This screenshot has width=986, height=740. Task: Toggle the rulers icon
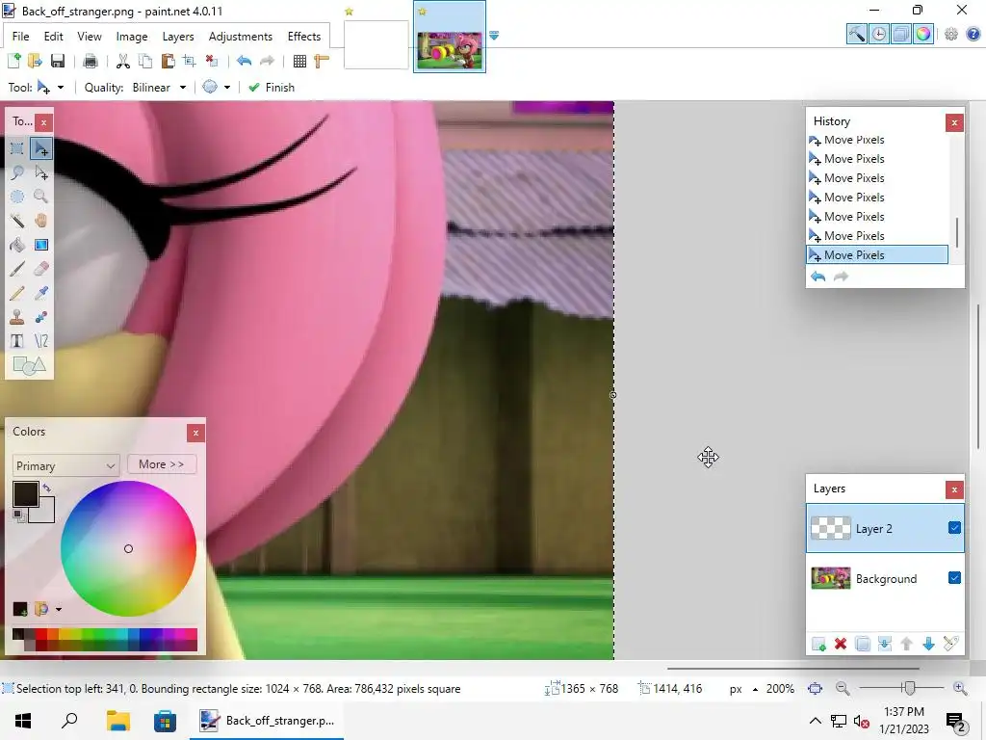pos(322,61)
